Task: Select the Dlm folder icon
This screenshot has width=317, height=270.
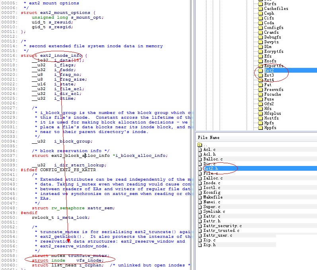Action: (x=261, y=46)
